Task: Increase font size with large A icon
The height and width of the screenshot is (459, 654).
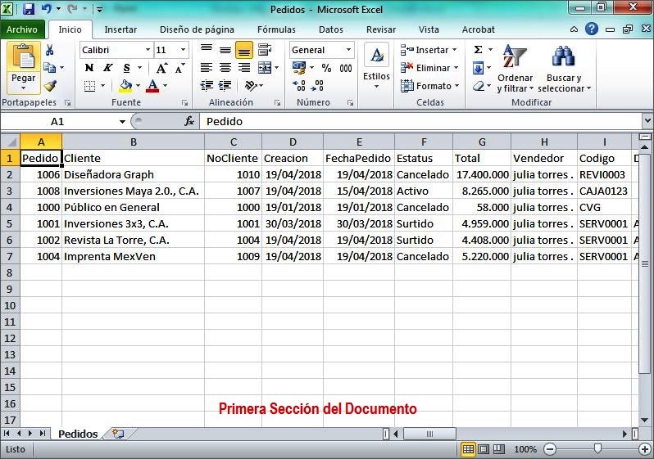Action: (161, 68)
